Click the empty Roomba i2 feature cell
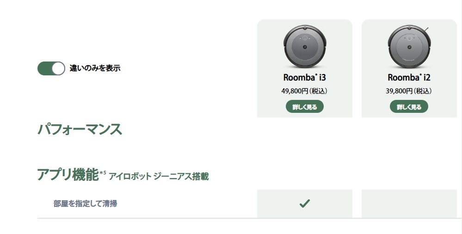This screenshot has width=462, height=234. pyautogui.click(x=409, y=203)
